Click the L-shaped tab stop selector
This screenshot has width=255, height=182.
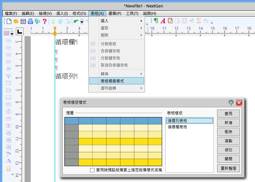pos(20,31)
